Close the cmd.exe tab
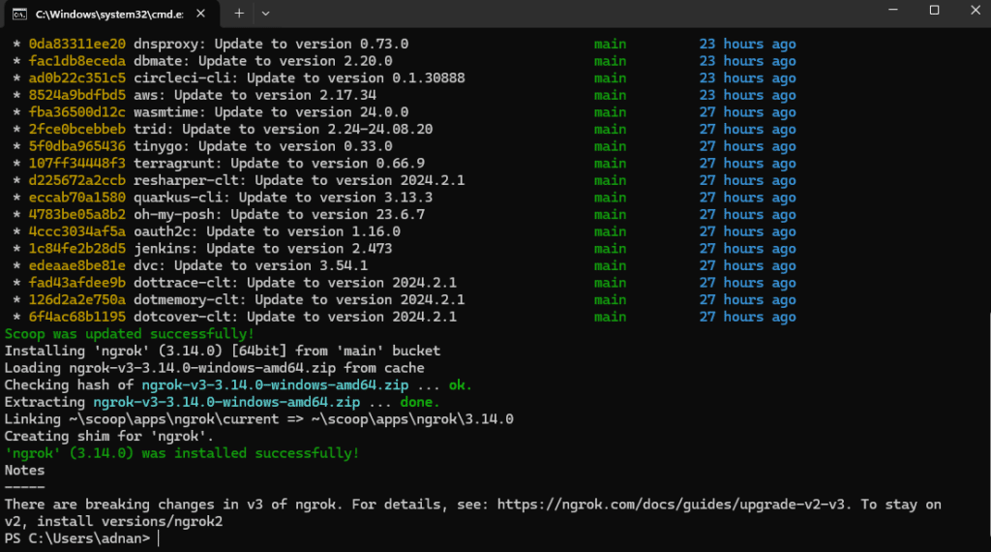The height and width of the screenshot is (552, 991). 200,14
